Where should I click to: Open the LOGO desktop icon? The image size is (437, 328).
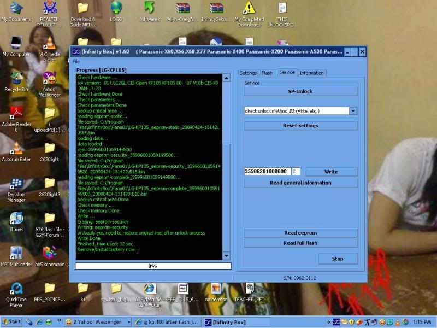point(116,11)
